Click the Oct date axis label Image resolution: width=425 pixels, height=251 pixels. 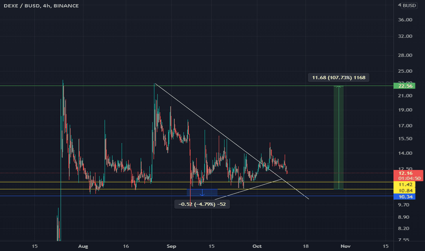pyautogui.click(x=257, y=246)
